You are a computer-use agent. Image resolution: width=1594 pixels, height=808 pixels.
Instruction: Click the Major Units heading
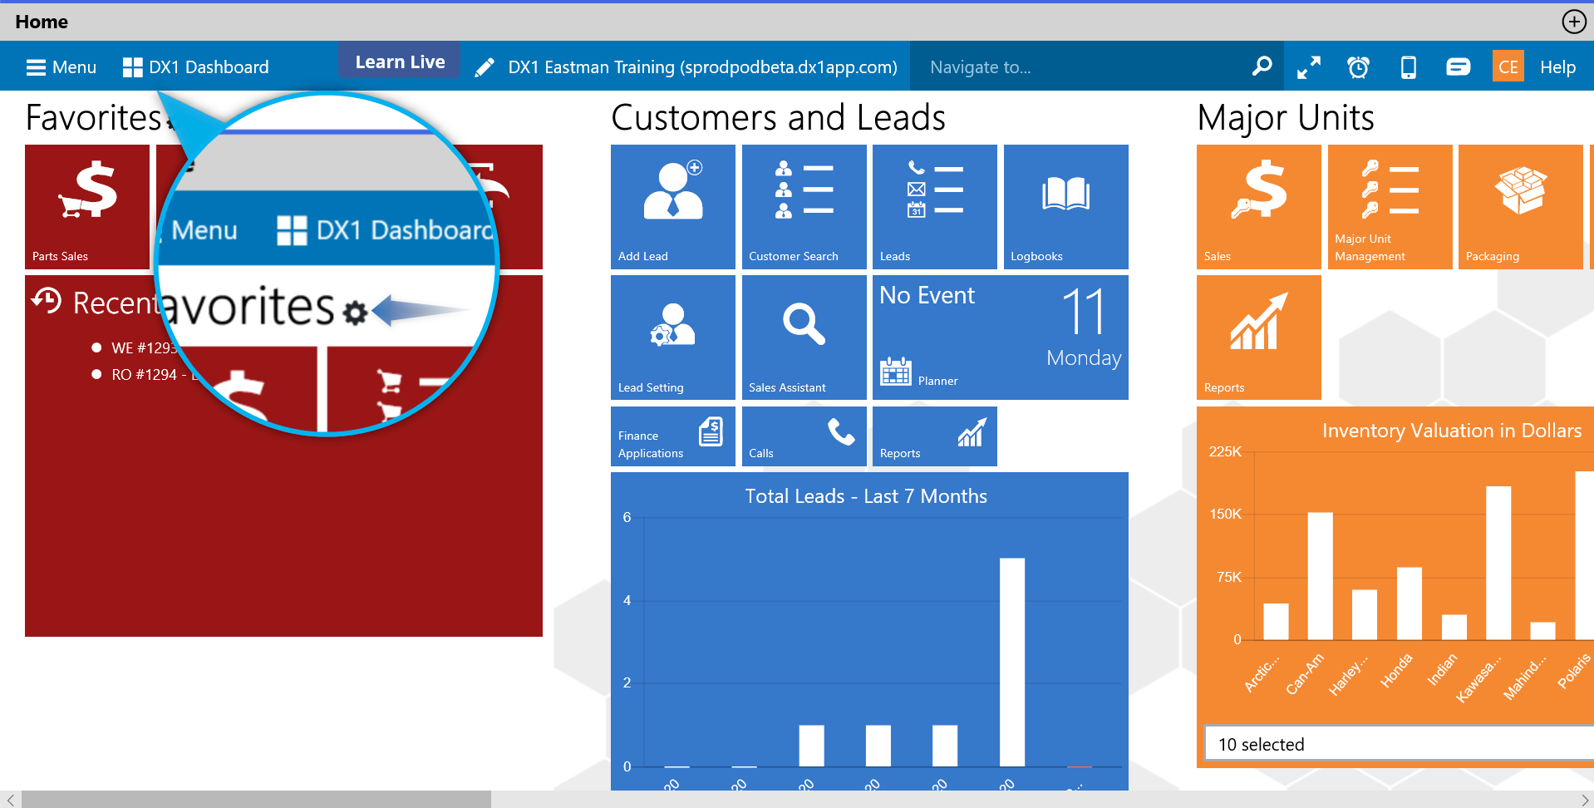click(x=1286, y=117)
